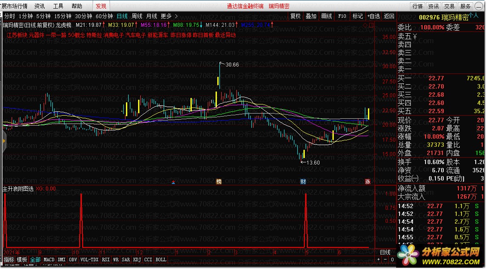Screen dimensions: 487x269
Task: Click the 叠加 toolbar button
Action: coord(311,16)
